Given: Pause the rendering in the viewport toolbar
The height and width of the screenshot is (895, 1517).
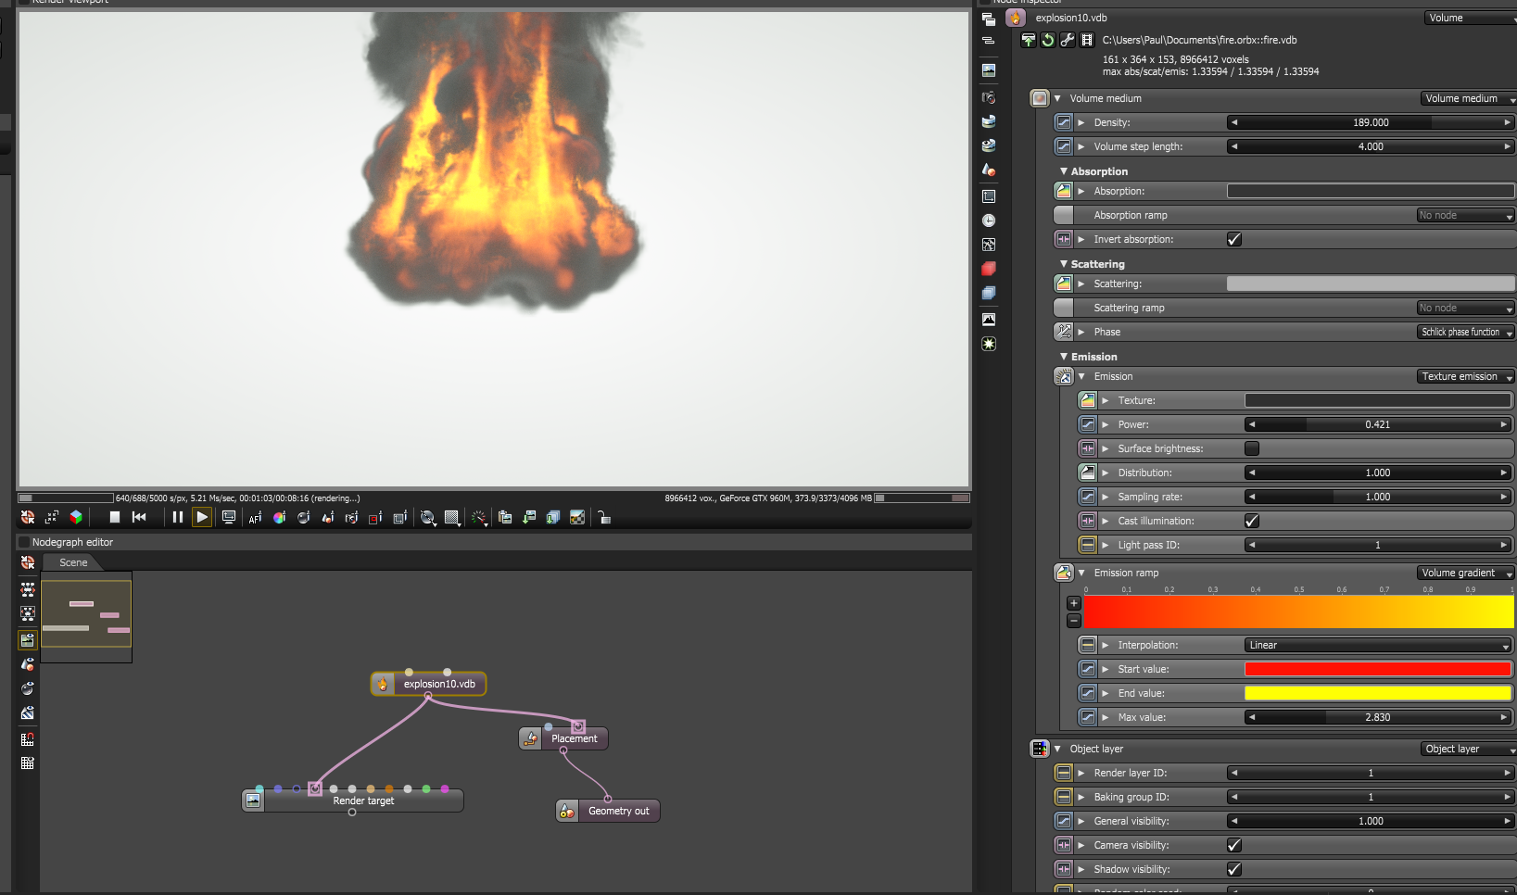Looking at the screenshot, I should coord(178,517).
